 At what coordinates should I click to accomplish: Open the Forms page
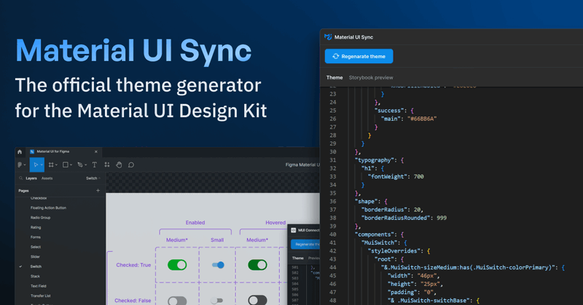click(x=35, y=237)
